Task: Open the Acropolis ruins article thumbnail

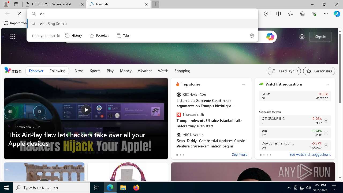Action: tap(44, 172)
